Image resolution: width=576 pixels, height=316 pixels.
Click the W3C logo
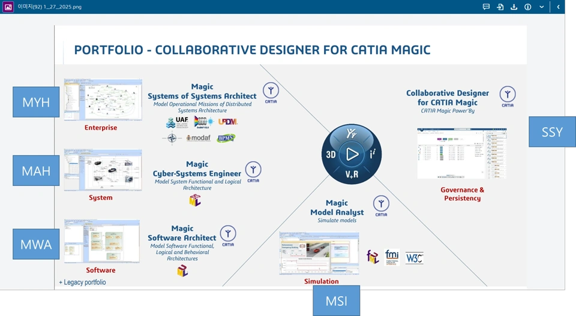pos(415,258)
